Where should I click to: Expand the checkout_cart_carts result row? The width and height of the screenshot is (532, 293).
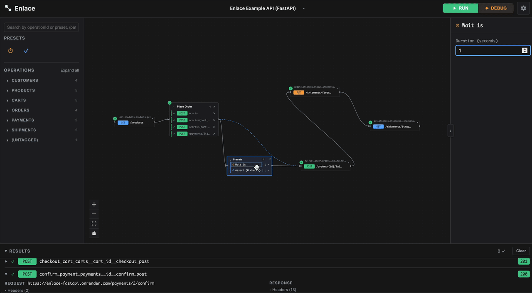point(6,261)
